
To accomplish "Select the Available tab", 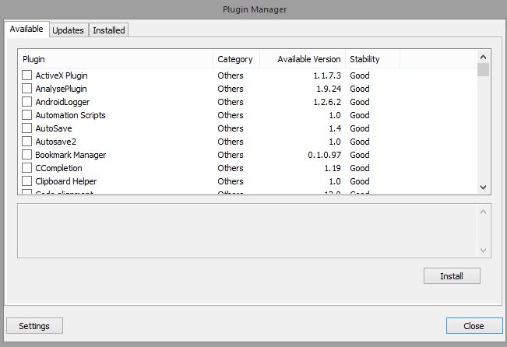I will coord(26,29).
